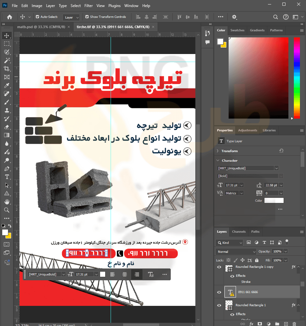Click the more options dots in Character section
The image size is (306, 326).
tap(280, 209)
